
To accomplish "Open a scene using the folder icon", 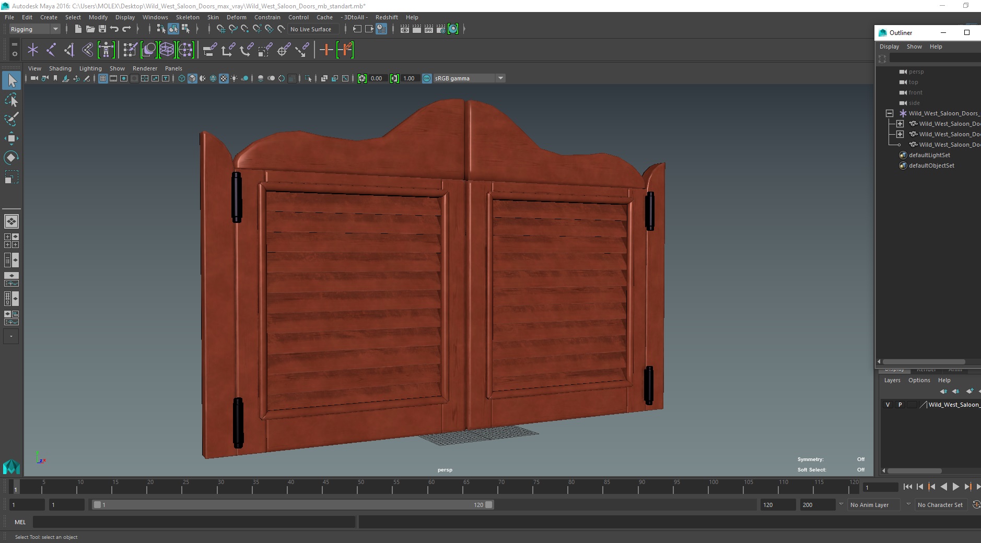I will coord(90,29).
